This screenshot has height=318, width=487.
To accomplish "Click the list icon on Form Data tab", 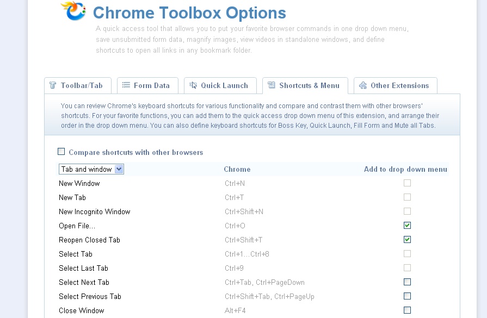I will [126, 85].
